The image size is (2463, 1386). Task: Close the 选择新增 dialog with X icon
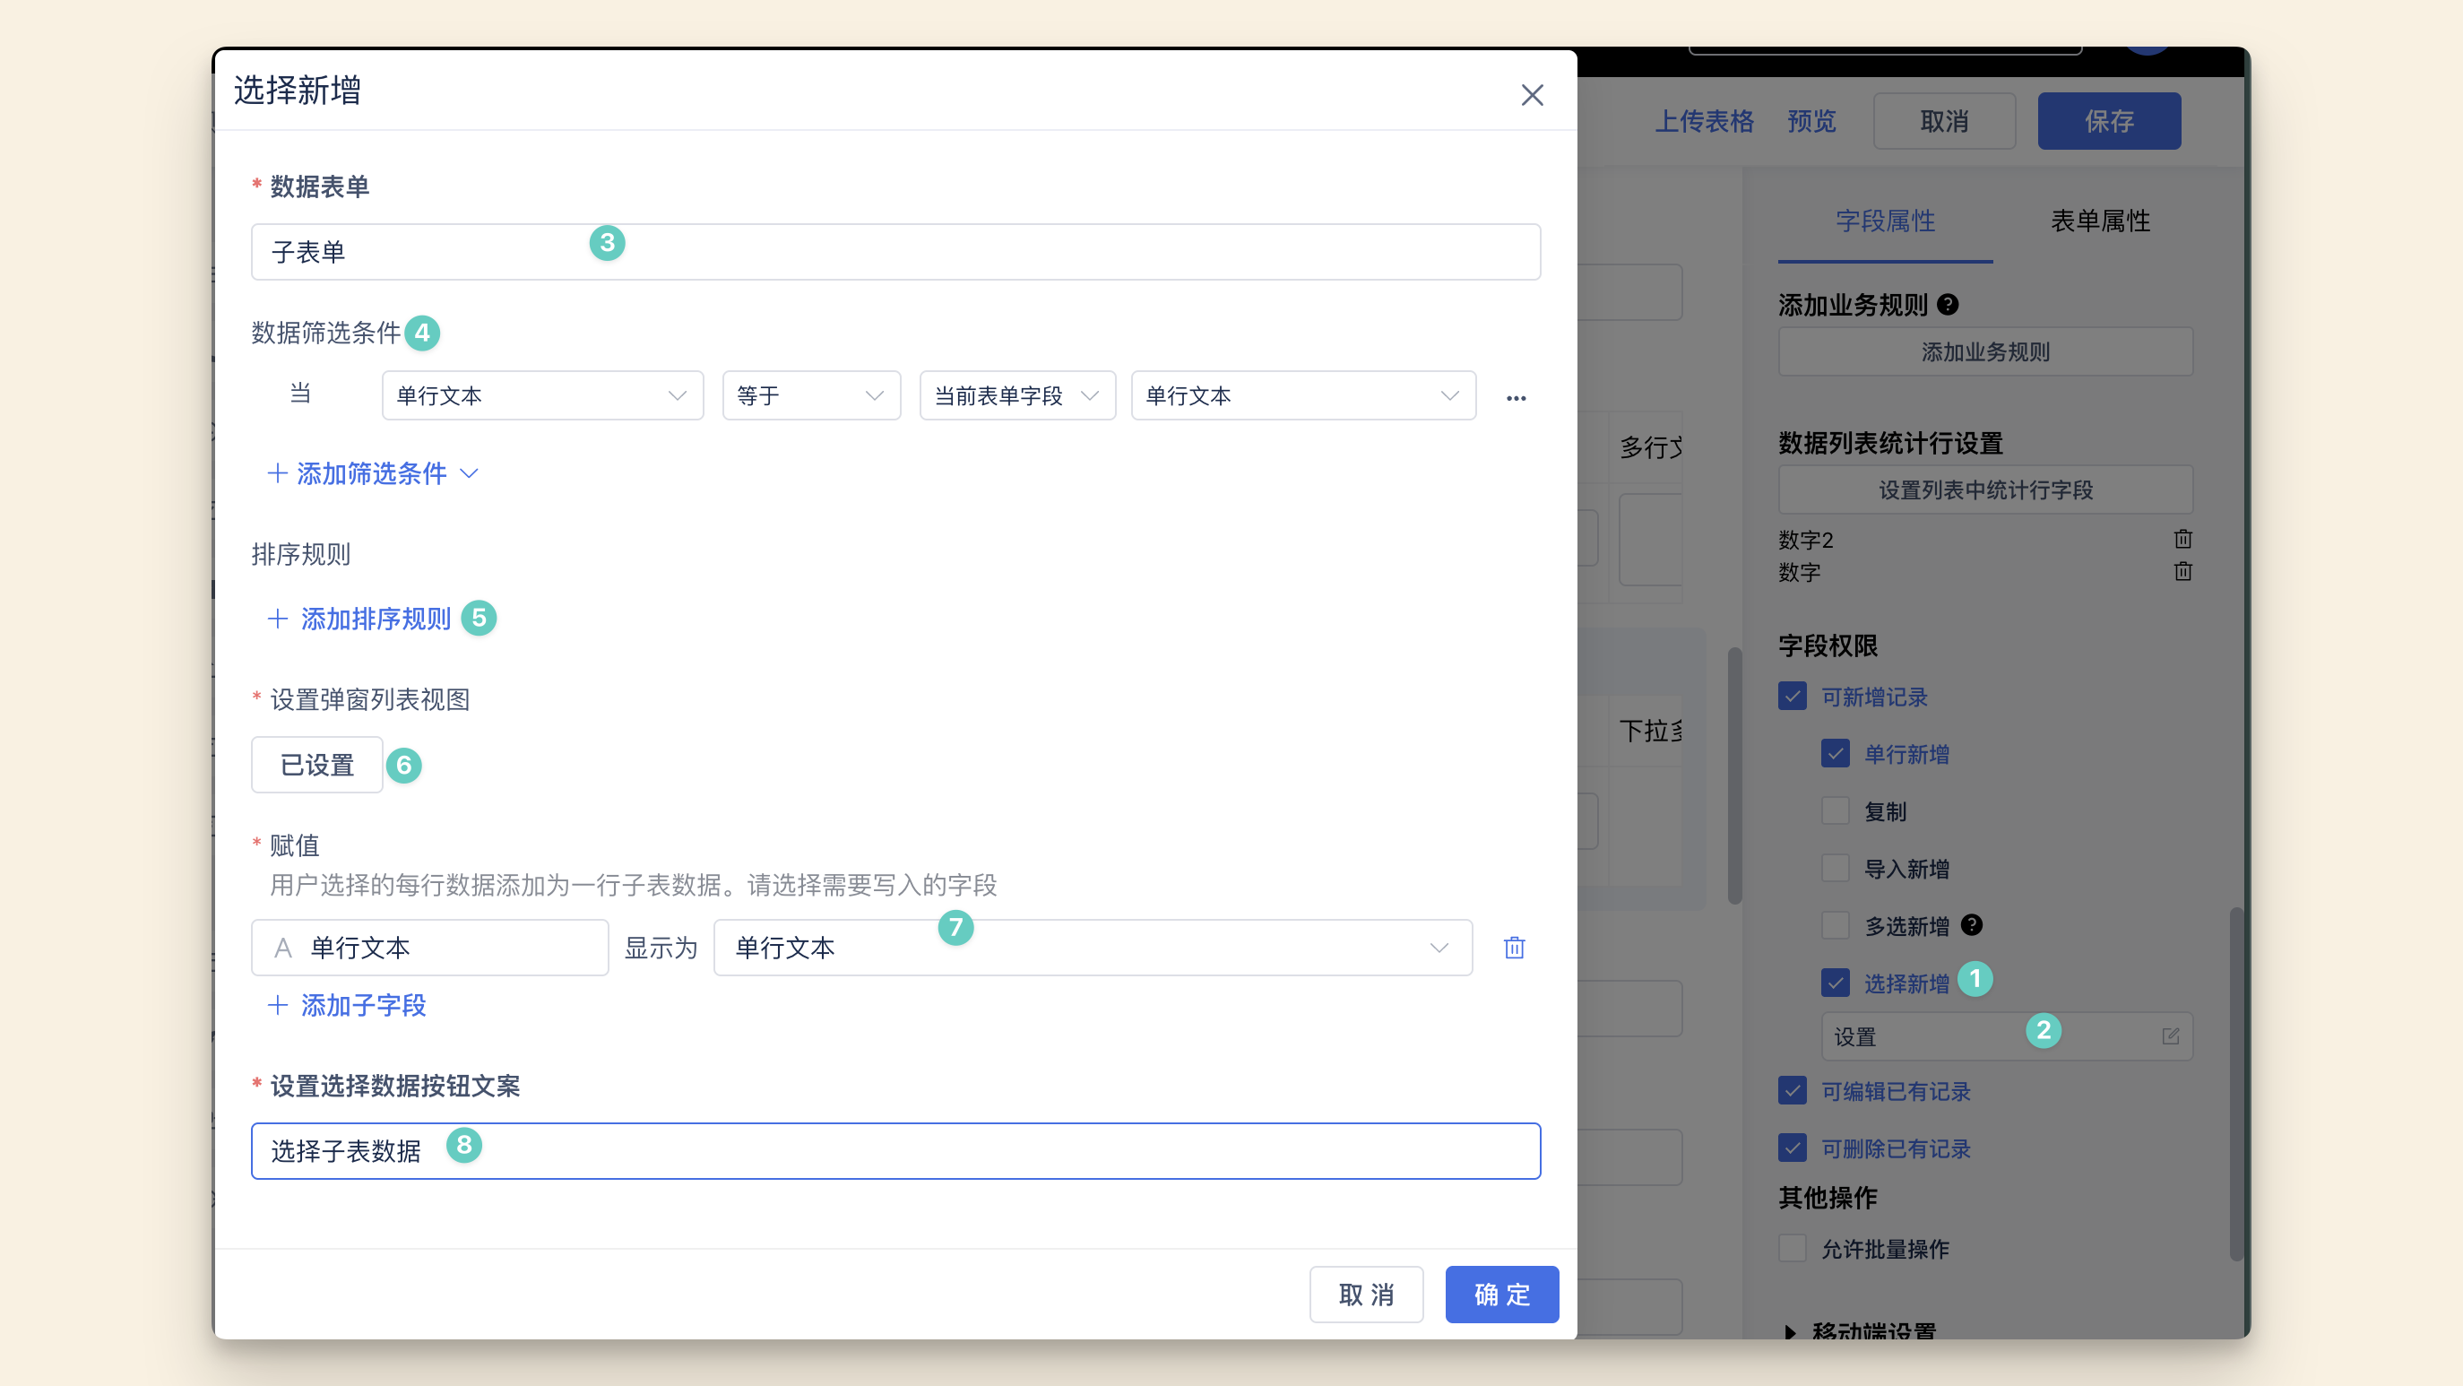(1532, 95)
